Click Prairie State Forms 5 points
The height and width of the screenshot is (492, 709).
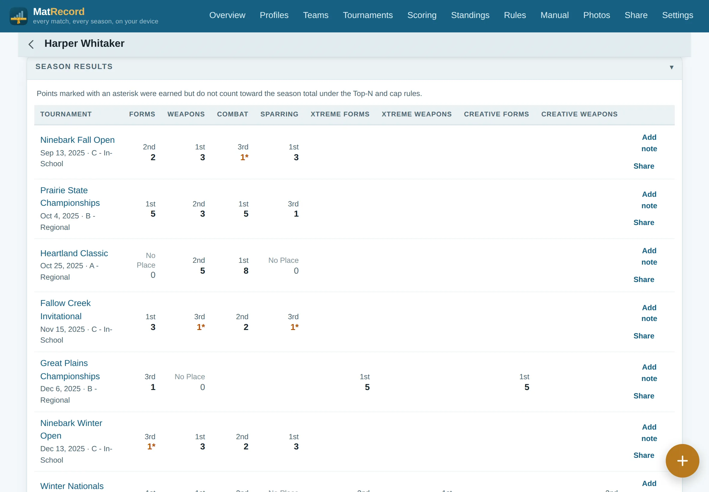coord(153,214)
